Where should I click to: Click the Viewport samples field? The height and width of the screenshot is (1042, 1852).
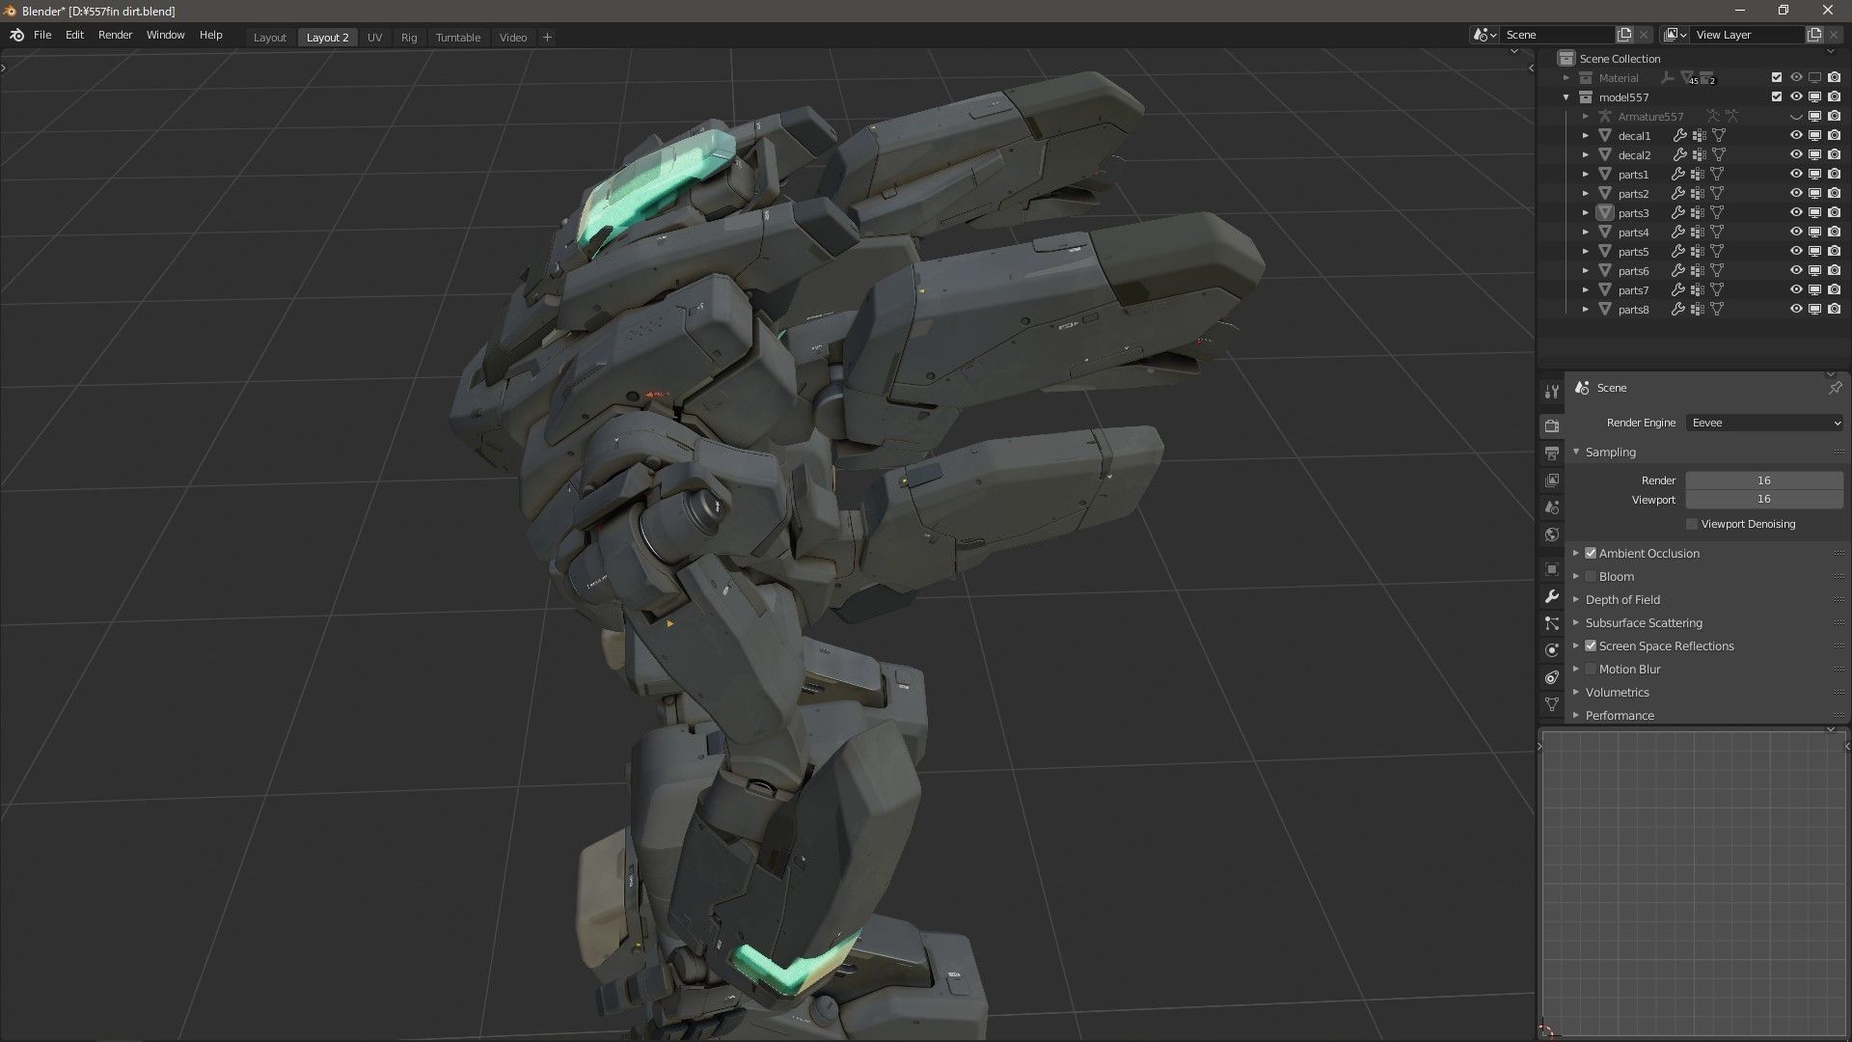point(1764,500)
